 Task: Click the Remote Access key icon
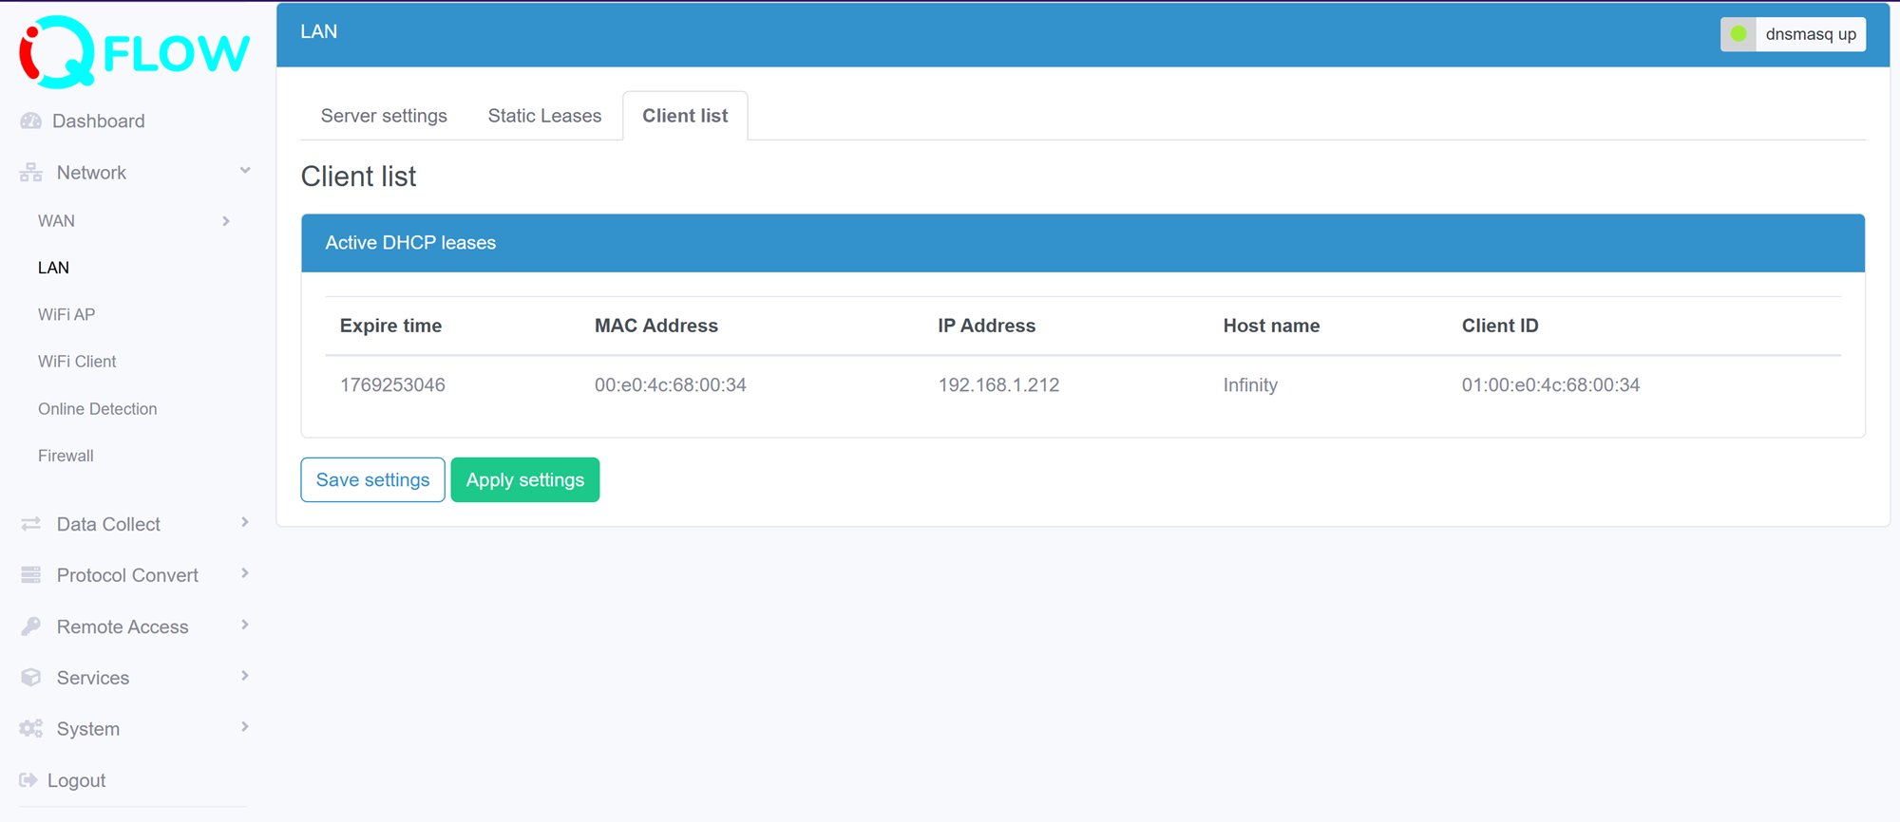click(x=30, y=626)
